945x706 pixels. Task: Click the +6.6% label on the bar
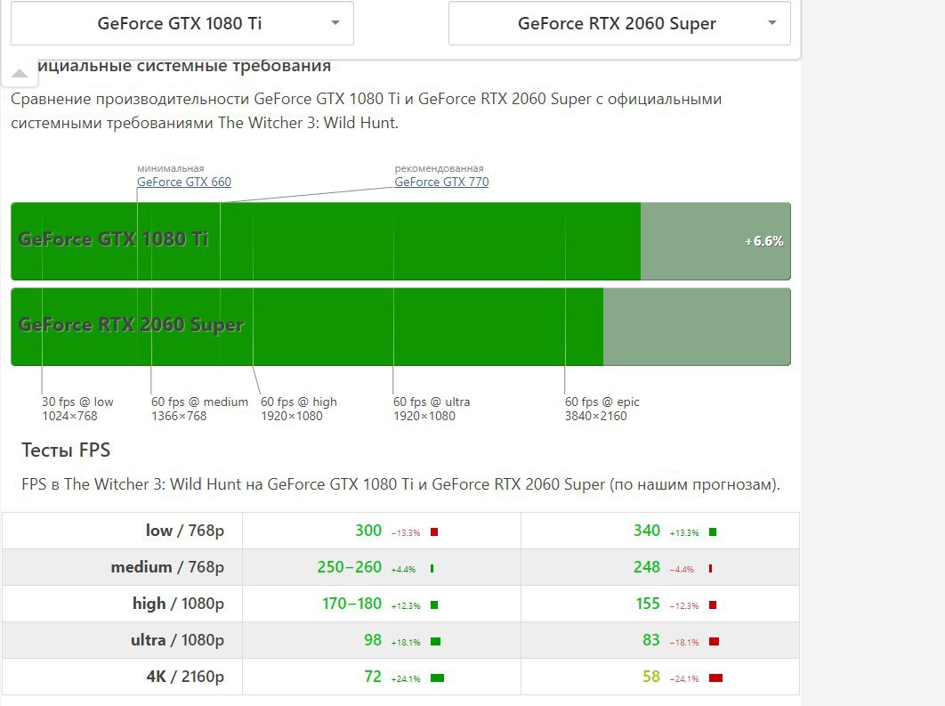(x=764, y=241)
